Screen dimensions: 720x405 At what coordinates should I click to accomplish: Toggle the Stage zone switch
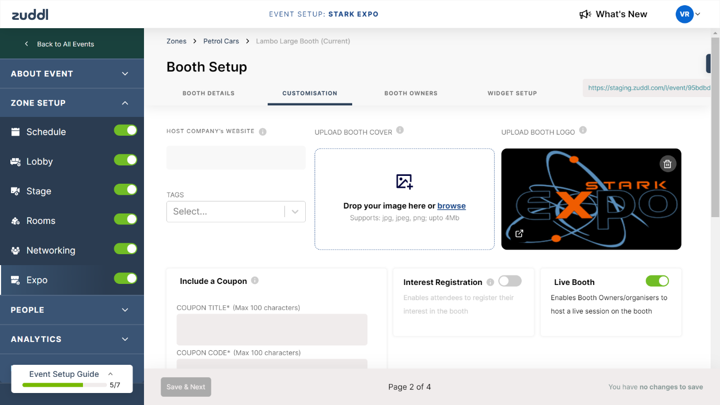pos(126,189)
